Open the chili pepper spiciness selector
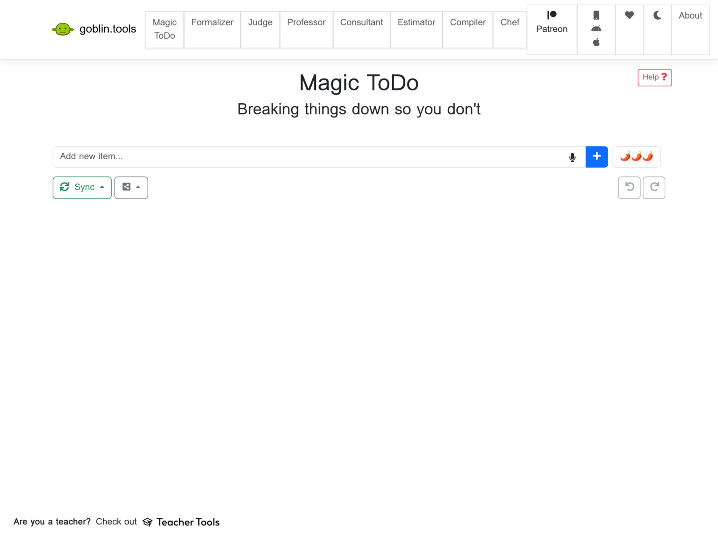718x538 pixels. coord(636,157)
